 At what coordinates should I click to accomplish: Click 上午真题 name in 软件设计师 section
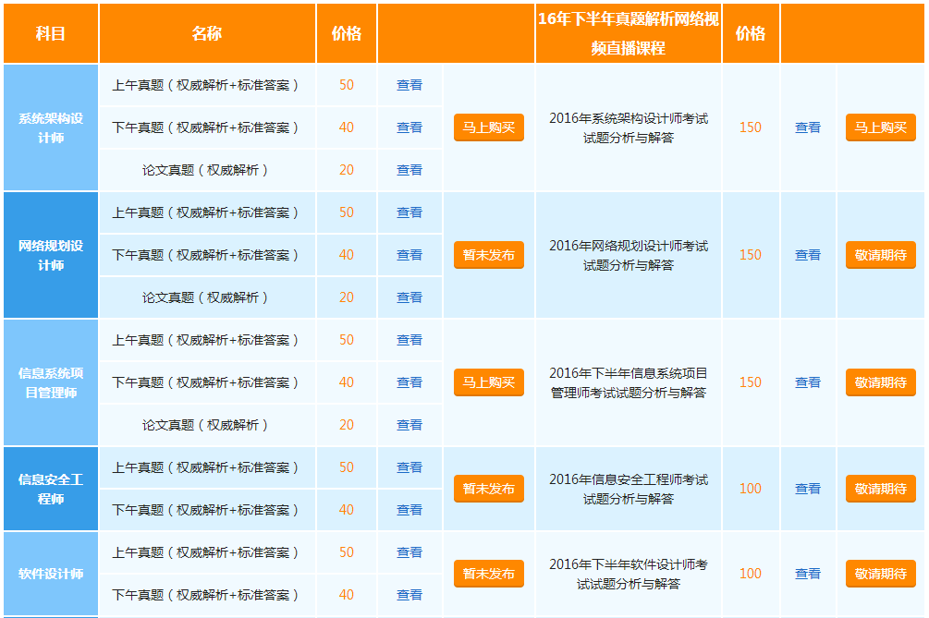(205, 552)
